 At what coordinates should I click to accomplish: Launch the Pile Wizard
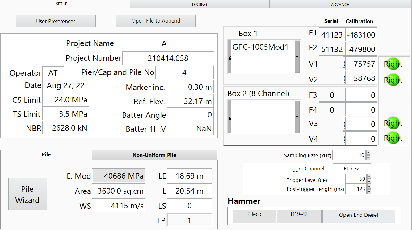click(27, 194)
